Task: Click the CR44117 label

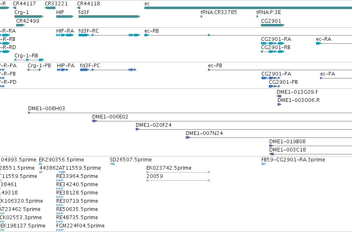Action: [x=24, y=4]
